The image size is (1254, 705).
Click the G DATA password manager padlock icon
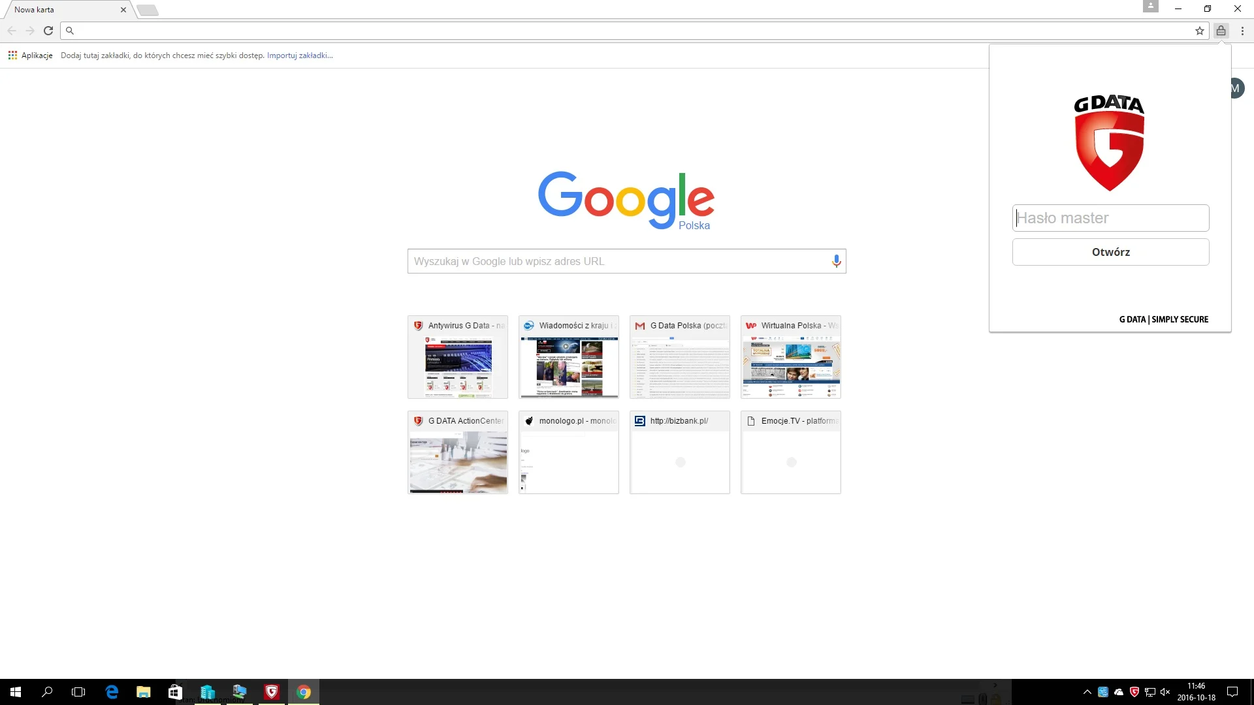tap(1221, 31)
